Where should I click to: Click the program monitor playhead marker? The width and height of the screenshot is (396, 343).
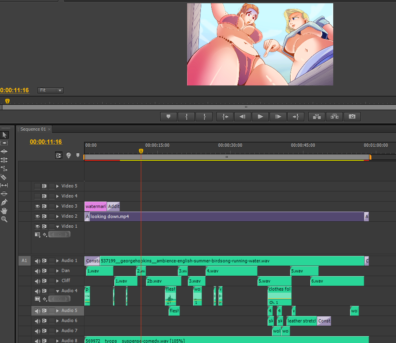pyautogui.click(x=7, y=102)
